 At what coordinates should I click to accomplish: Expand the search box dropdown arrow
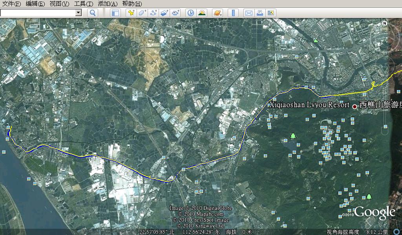(x=78, y=13)
